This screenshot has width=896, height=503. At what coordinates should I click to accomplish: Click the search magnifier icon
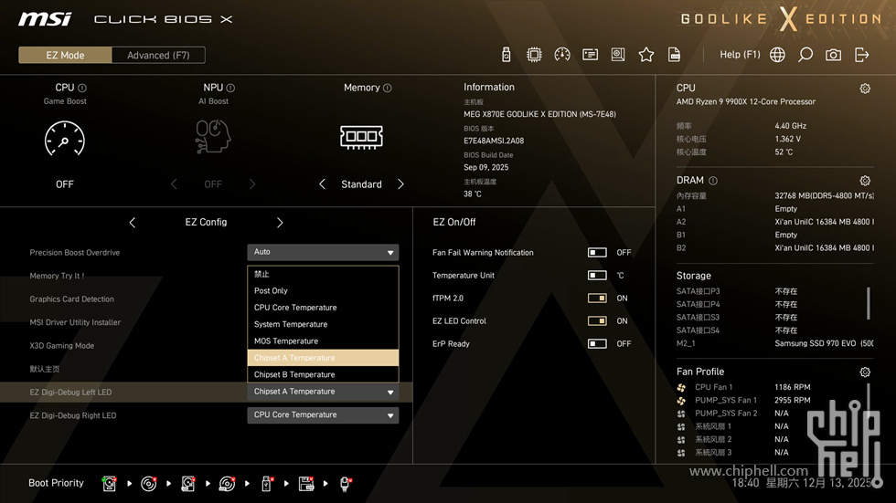[805, 55]
